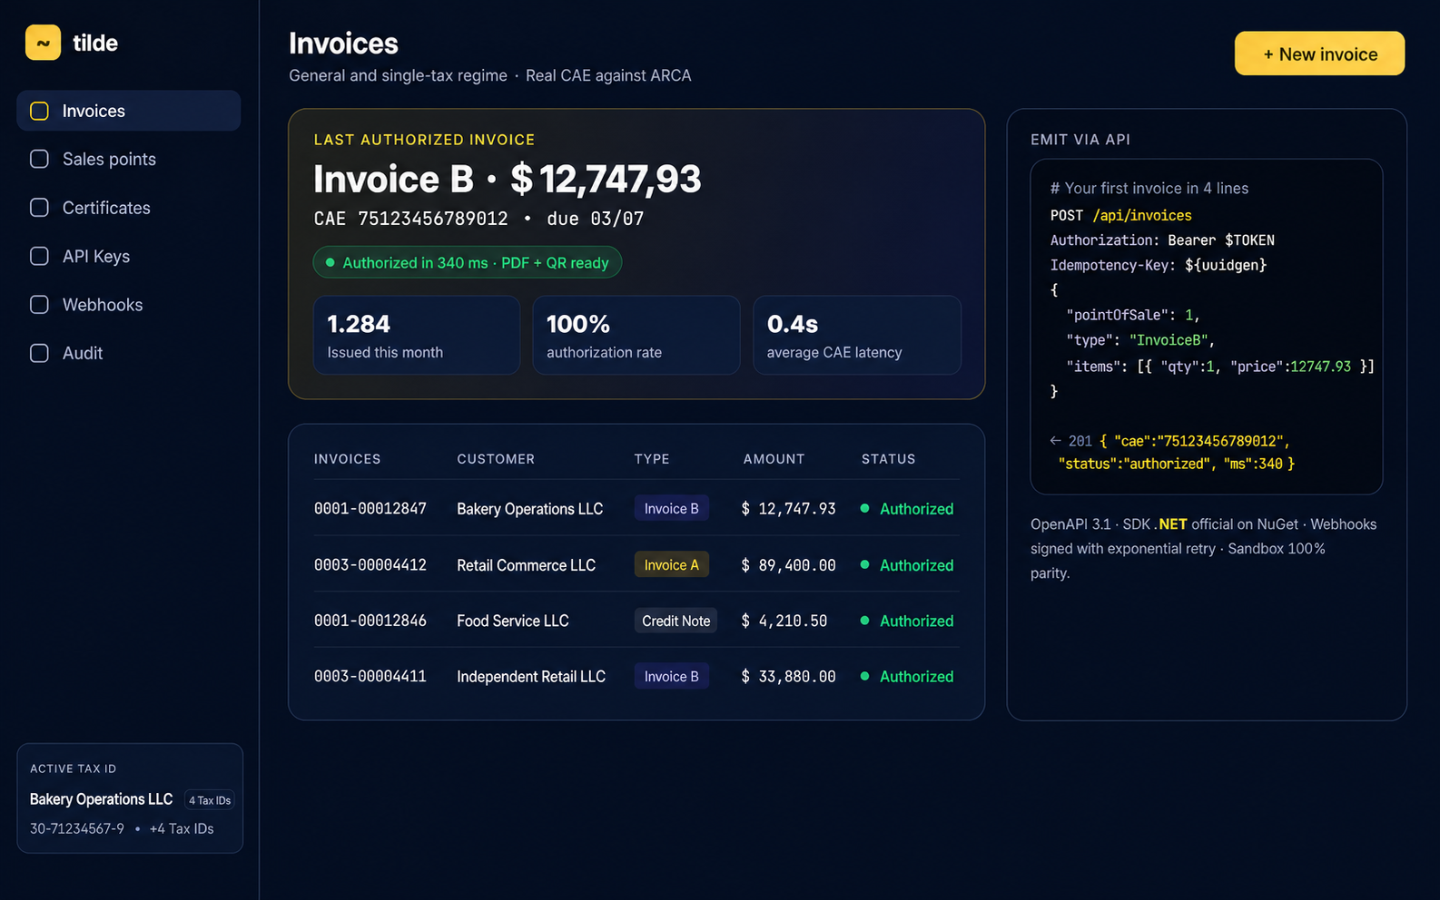1440x900 pixels.
Task: Click customer Independent Retail LLC
Action: tap(531, 677)
